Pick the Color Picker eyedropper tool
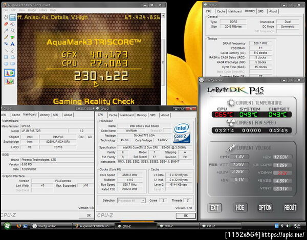Viewport: 307px width, 240px height. pos(6,31)
